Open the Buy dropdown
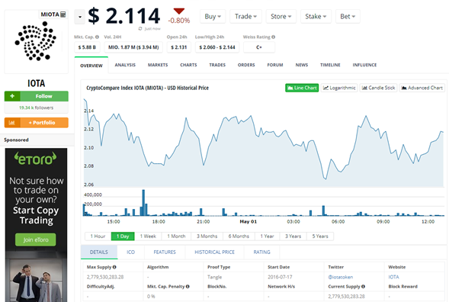 tap(213, 17)
